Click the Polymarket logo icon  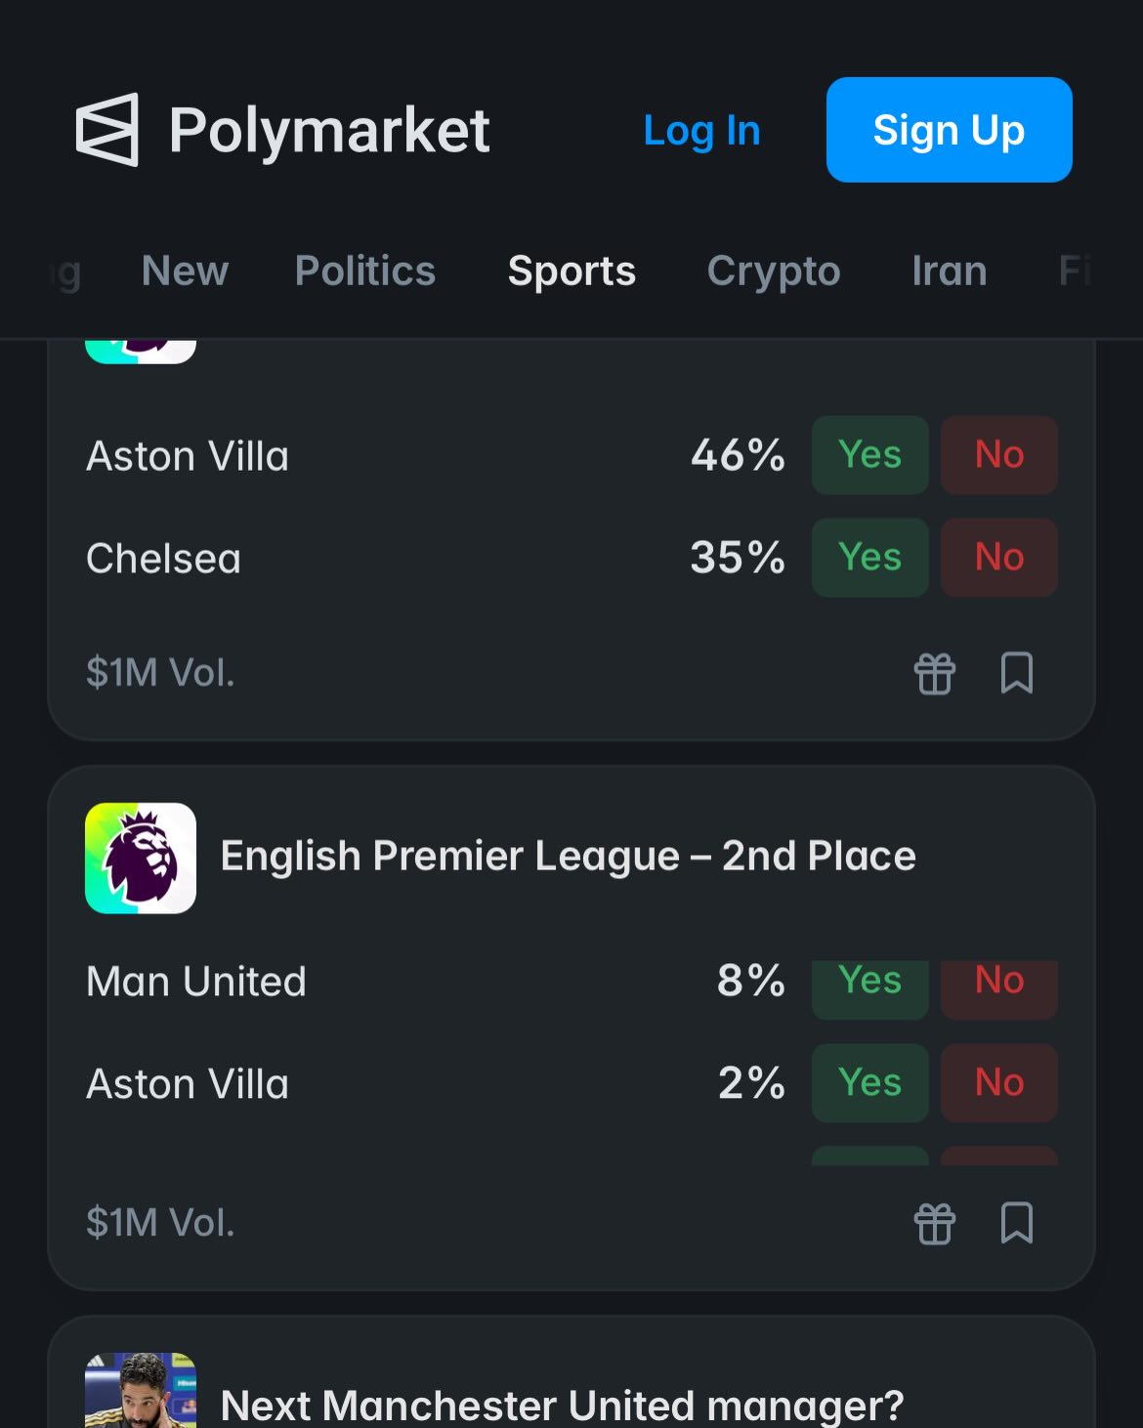(107, 130)
